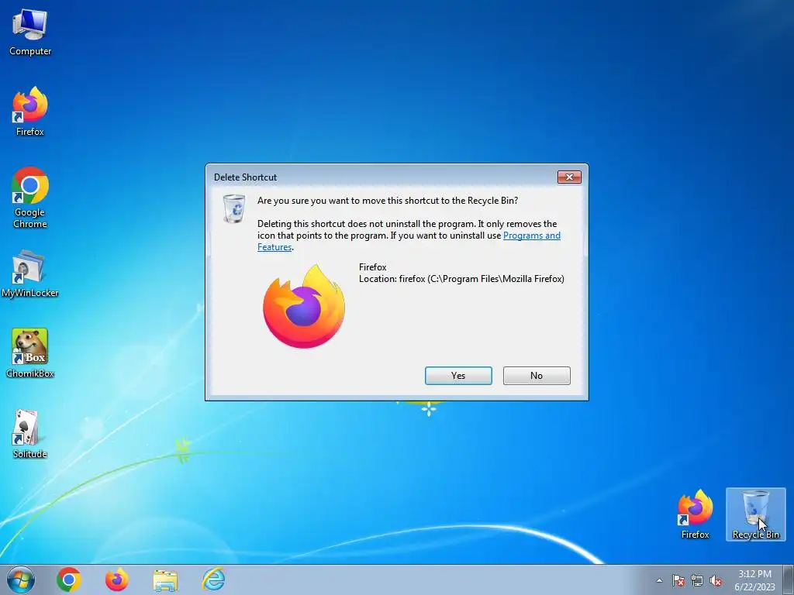794x595 pixels.
Task: Confirm deletion with the Yes button
Action: (x=458, y=376)
